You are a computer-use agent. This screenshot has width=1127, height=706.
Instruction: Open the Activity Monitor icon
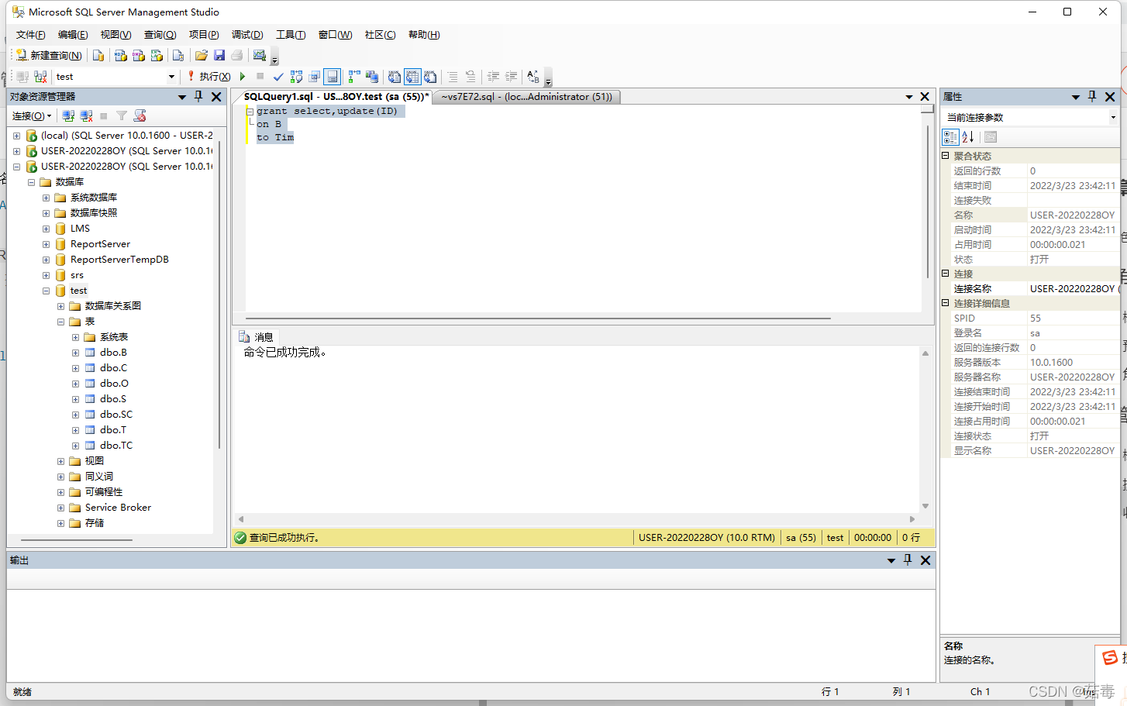[260, 55]
